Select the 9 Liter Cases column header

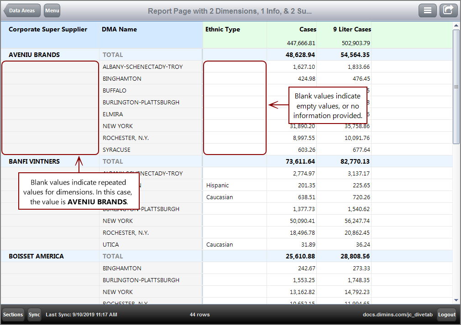click(352, 29)
